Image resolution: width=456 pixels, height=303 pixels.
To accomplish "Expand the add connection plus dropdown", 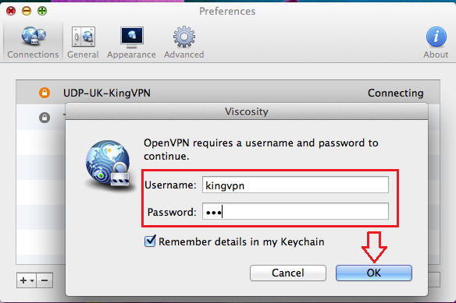I will click(x=27, y=280).
